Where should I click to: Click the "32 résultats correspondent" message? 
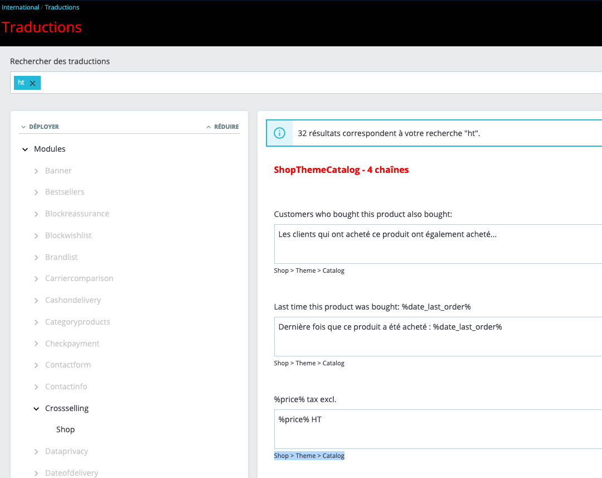[389, 133]
